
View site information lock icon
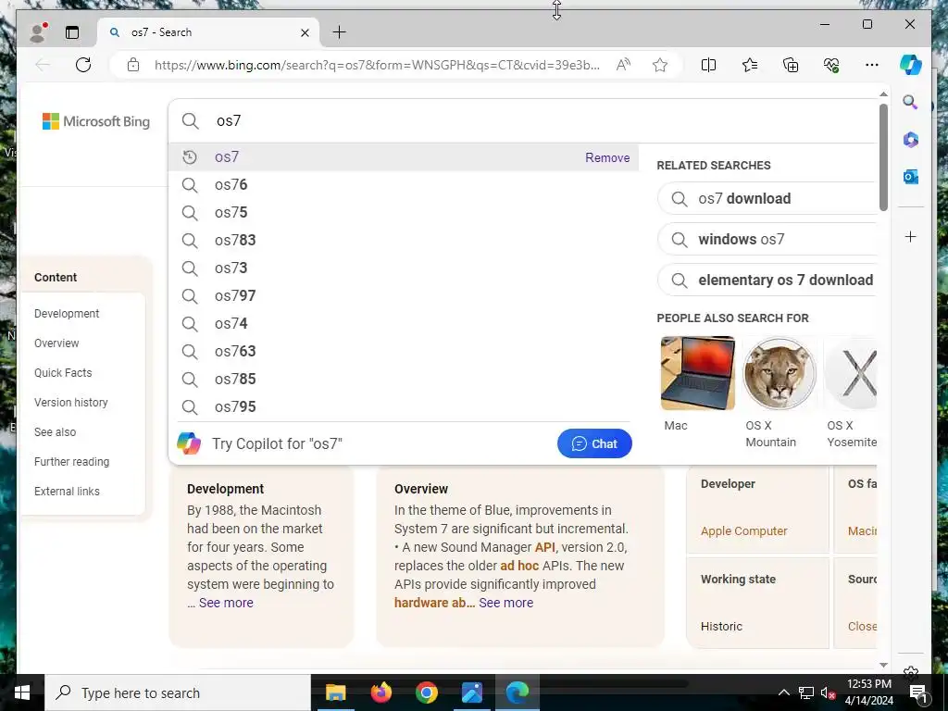133,65
